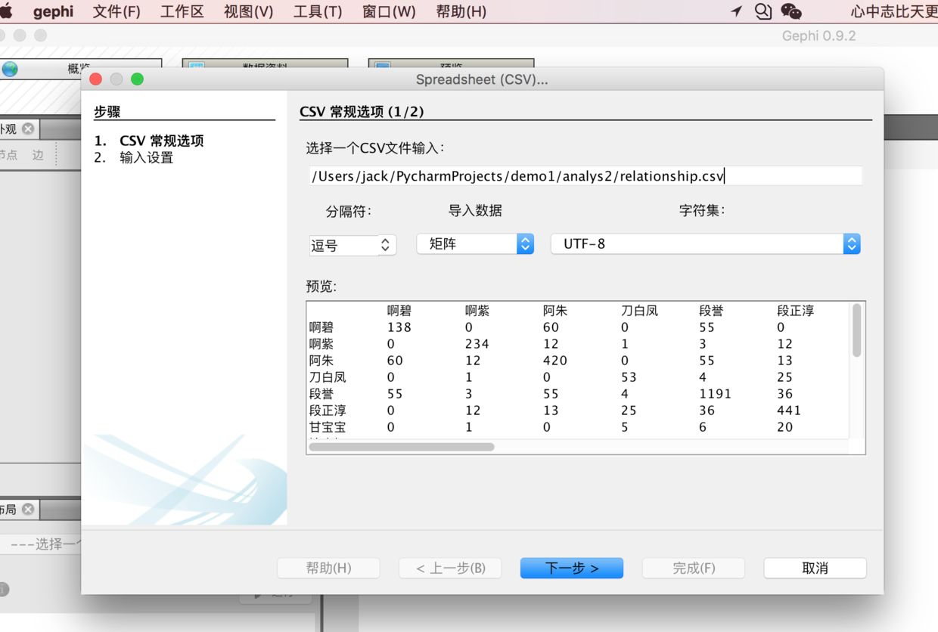Open the 帮助(H) menu
938x632 pixels.
[461, 11]
